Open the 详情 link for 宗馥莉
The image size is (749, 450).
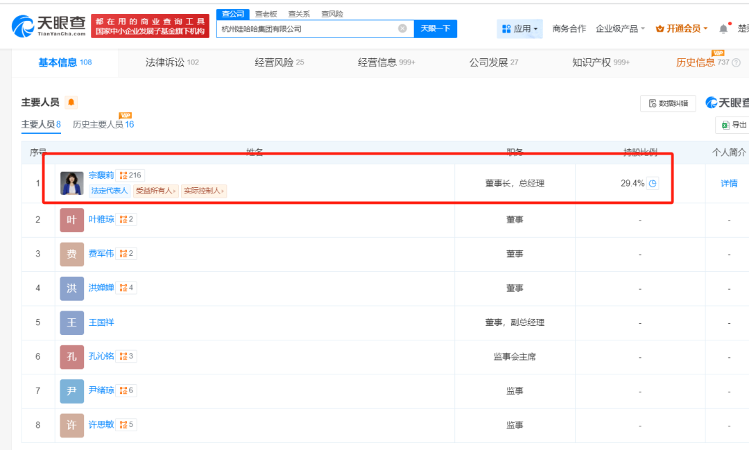[729, 184]
